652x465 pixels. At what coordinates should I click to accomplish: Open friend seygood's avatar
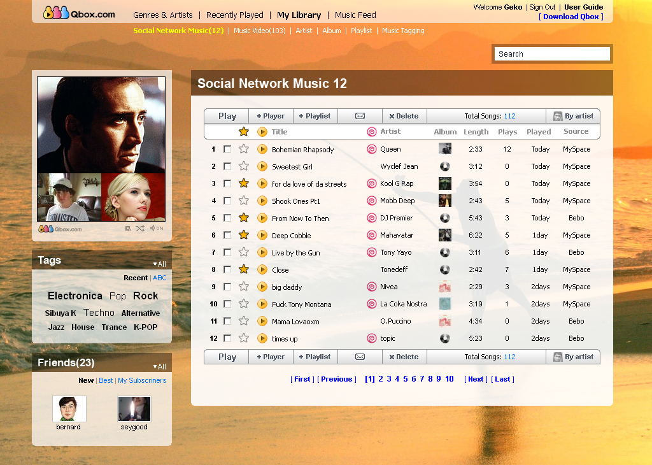[134, 408]
